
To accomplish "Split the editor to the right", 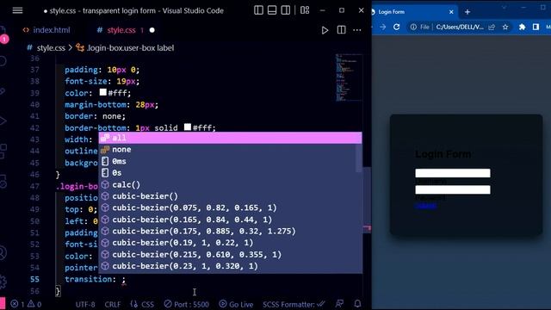I will tap(341, 30).
